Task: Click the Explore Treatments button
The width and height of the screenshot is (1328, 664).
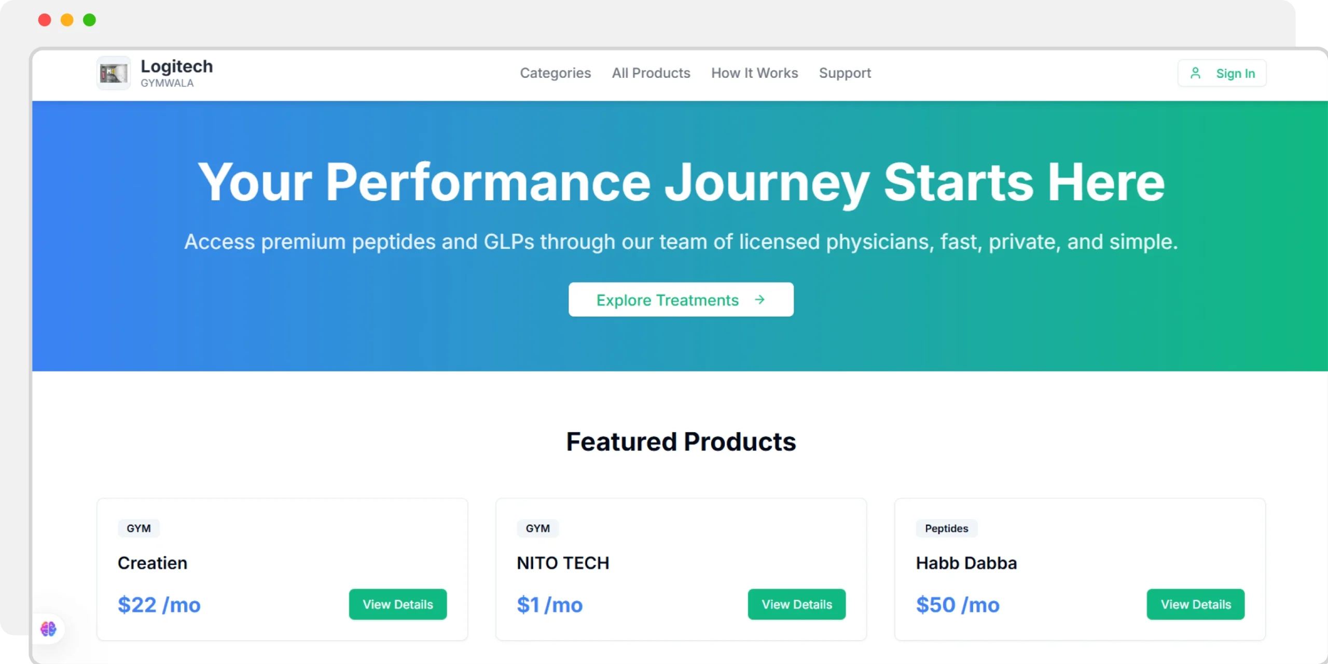Action: (x=681, y=299)
